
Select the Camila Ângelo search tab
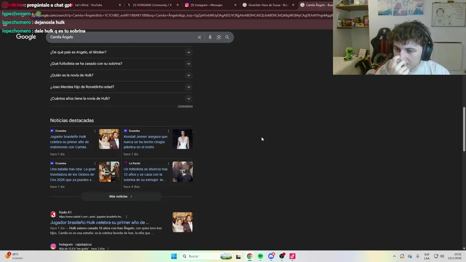[316, 5]
